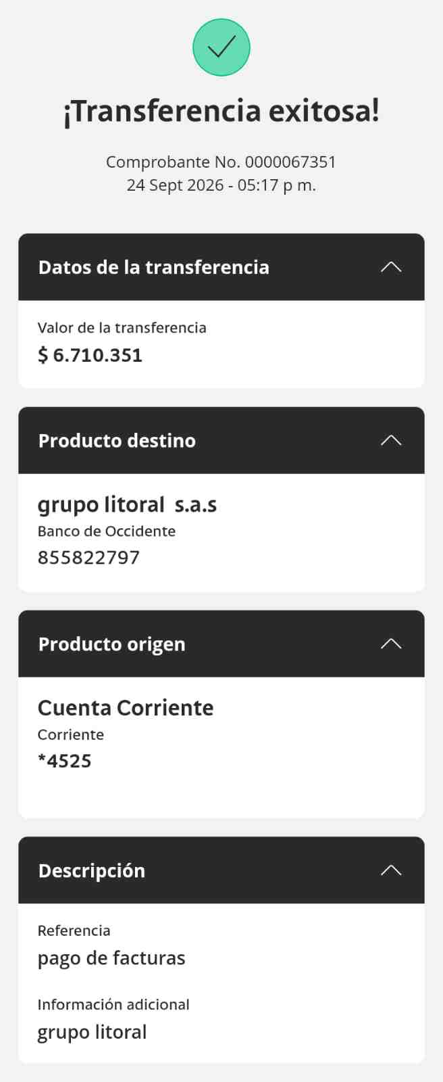
Task: Click the ¡Transferencia exitosa! heading
Action: tap(221, 111)
